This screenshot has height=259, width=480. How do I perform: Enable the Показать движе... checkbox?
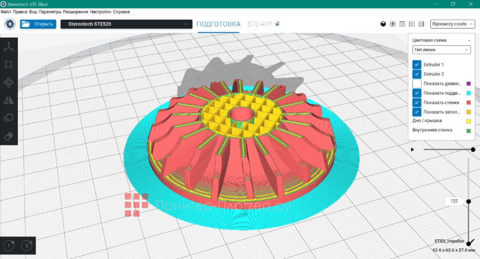click(416, 84)
